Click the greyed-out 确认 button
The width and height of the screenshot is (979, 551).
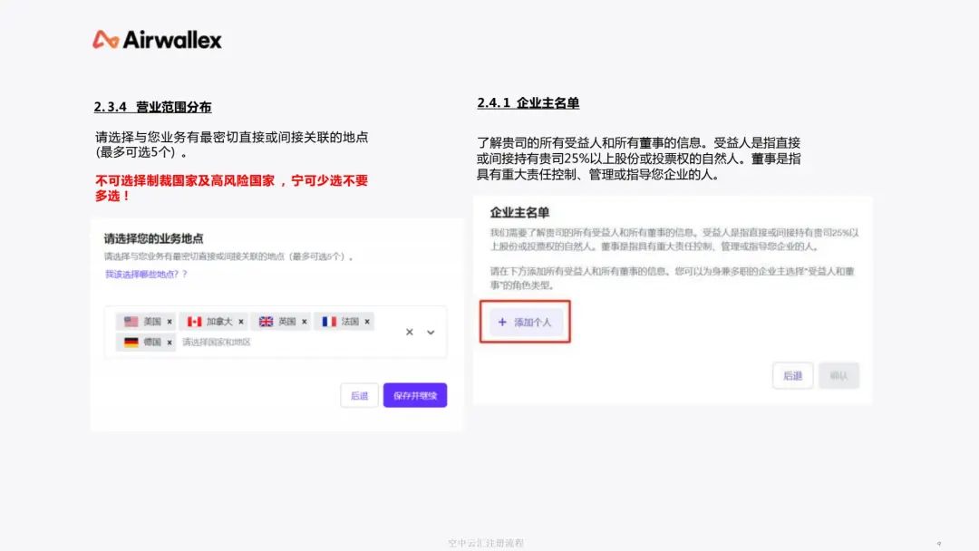838,376
